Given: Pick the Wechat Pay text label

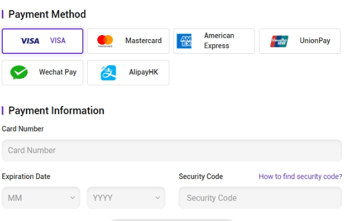Looking at the screenshot, I should pos(58,72).
